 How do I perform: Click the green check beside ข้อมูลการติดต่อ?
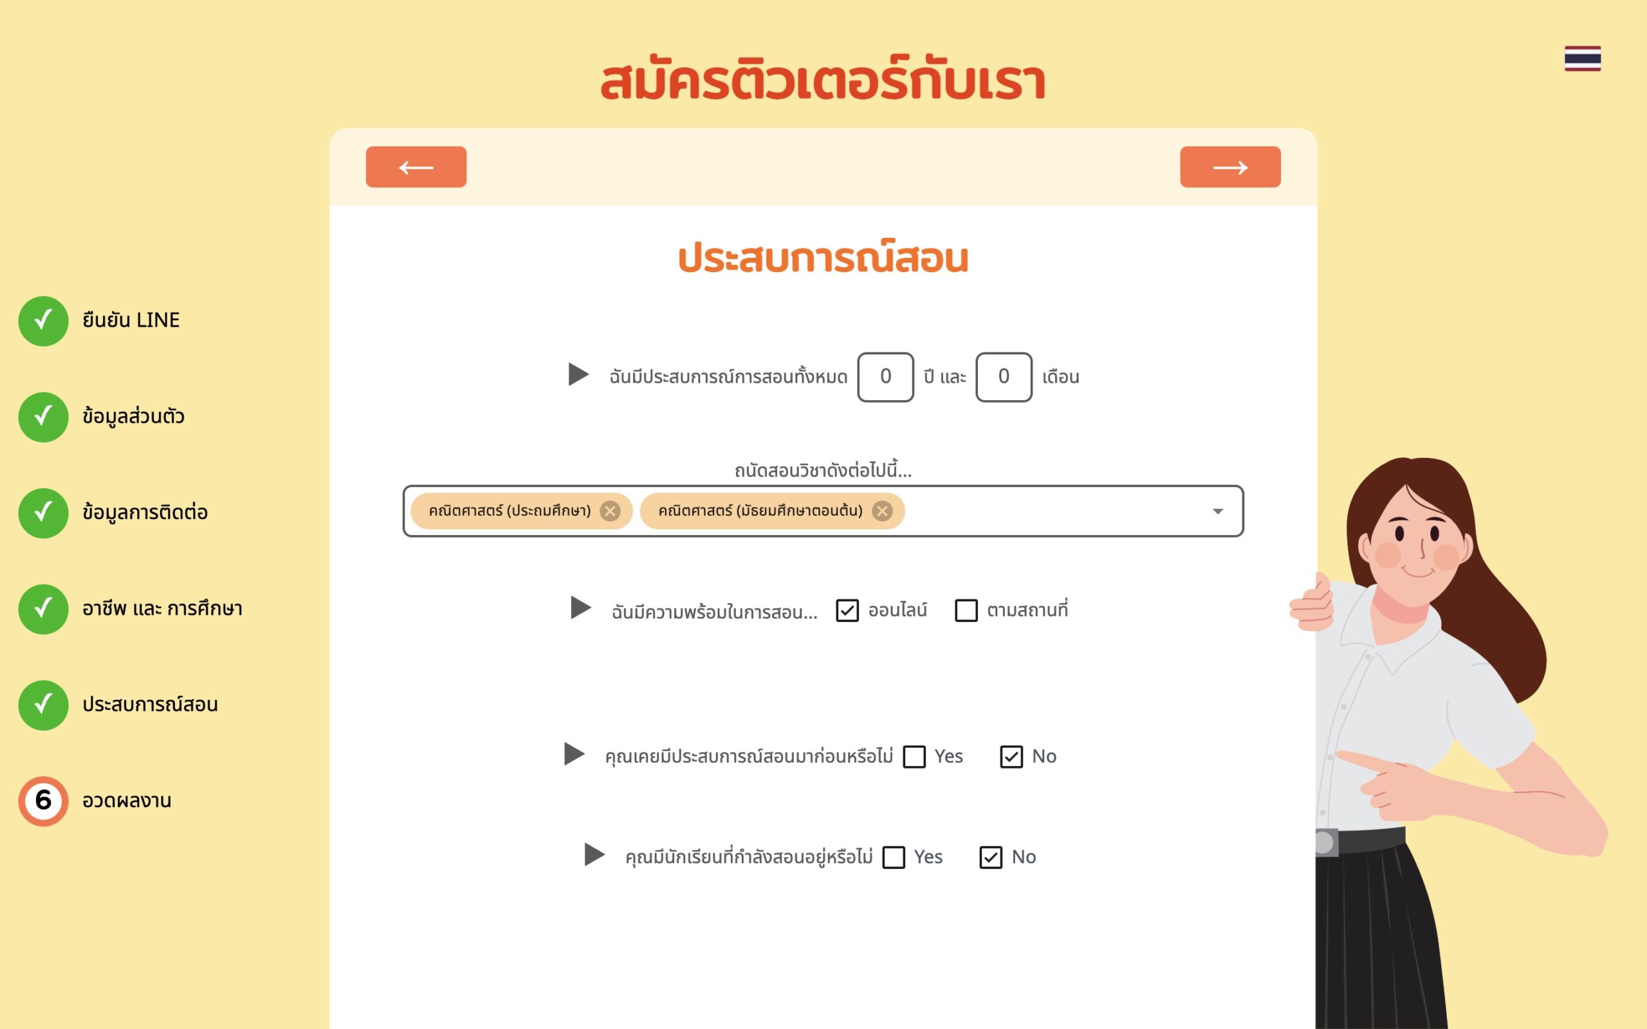(x=43, y=513)
